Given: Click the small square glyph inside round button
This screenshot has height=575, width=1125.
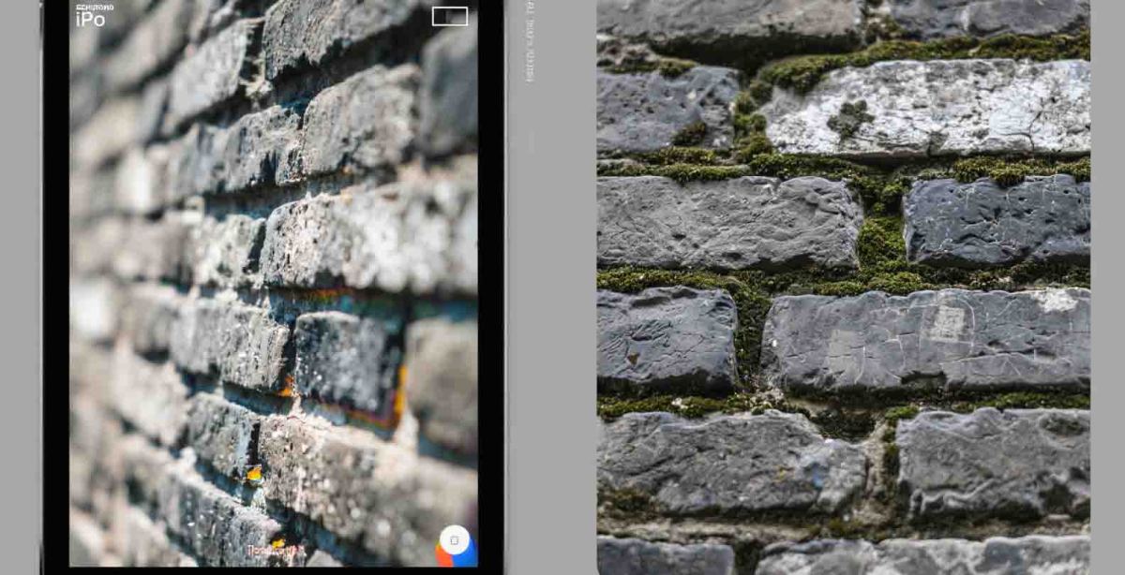Looking at the screenshot, I should [455, 540].
